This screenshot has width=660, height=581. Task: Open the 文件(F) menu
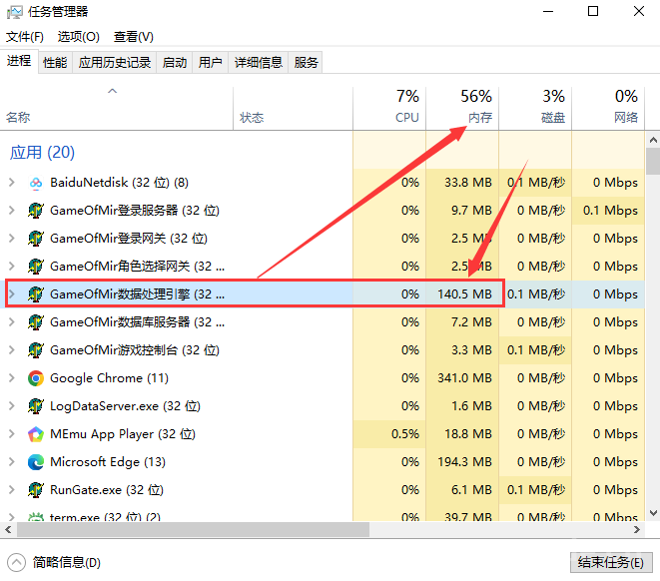[25, 37]
